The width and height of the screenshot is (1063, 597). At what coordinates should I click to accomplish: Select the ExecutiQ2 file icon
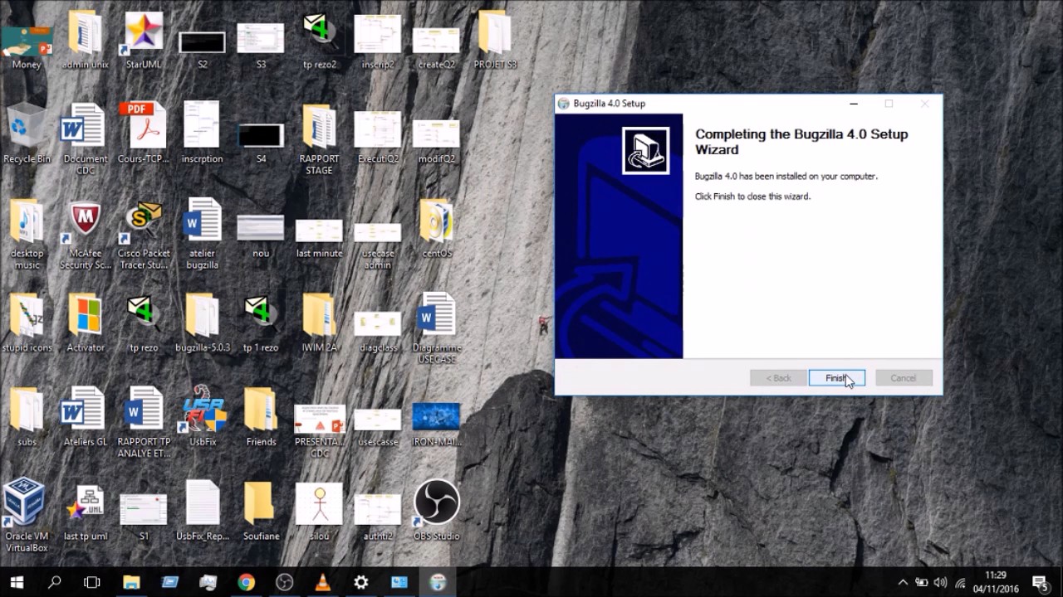pyautogui.click(x=378, y=137)
